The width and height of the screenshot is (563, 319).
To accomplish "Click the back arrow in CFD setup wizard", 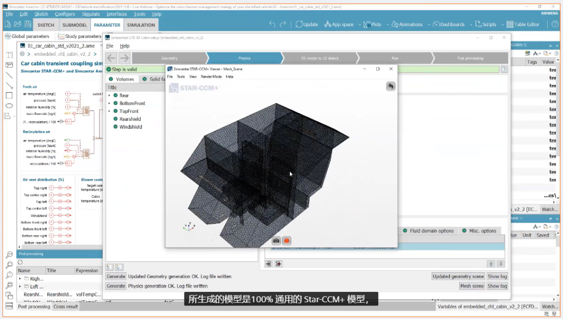I will [x=112, y=58].
